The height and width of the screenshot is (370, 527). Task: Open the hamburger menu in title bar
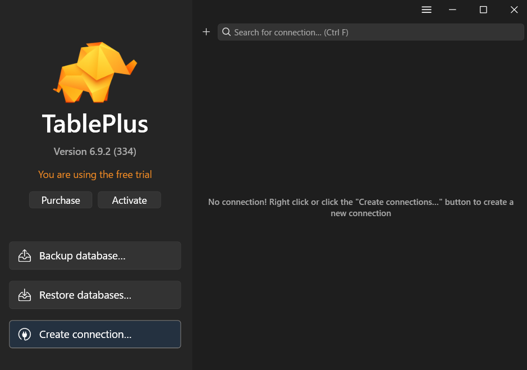click(x=427, y=10)
